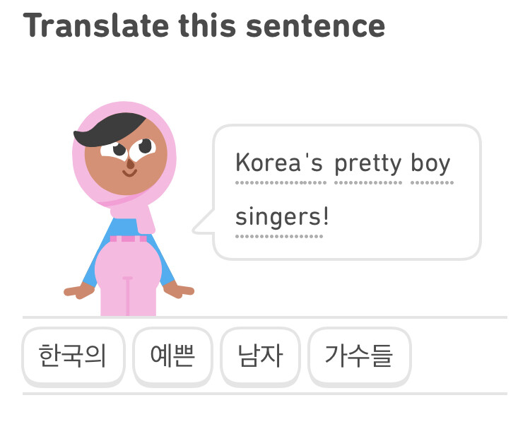This screenshot has height=434, width=530.
Task: Click the Translate this sentence heading
Action: [x=204, y=26]
